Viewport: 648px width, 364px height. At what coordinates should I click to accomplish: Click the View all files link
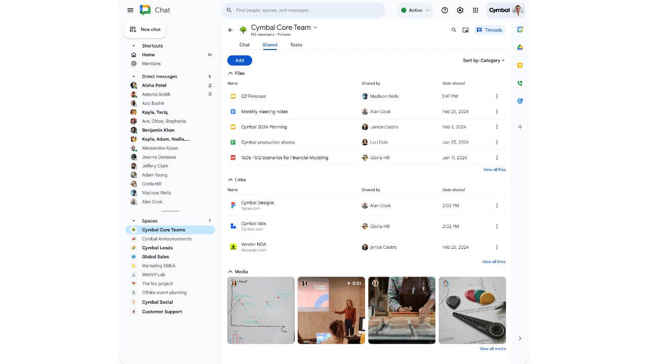(x=494, y=169)
